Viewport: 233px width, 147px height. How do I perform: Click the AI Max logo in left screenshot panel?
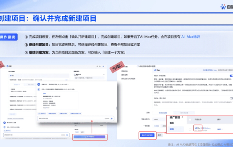pyautogui.click(x=12, y=76)
